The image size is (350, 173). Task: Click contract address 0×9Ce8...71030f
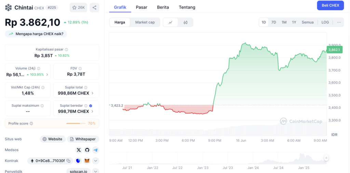(50, 161)
